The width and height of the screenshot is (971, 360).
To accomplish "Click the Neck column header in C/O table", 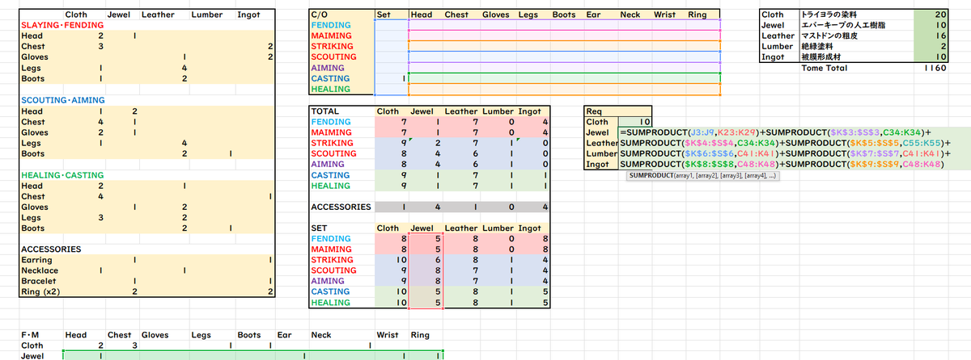I will (630, 15).
